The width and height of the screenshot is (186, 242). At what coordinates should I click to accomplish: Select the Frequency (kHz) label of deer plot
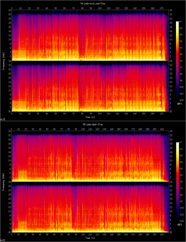click(3, 182)
